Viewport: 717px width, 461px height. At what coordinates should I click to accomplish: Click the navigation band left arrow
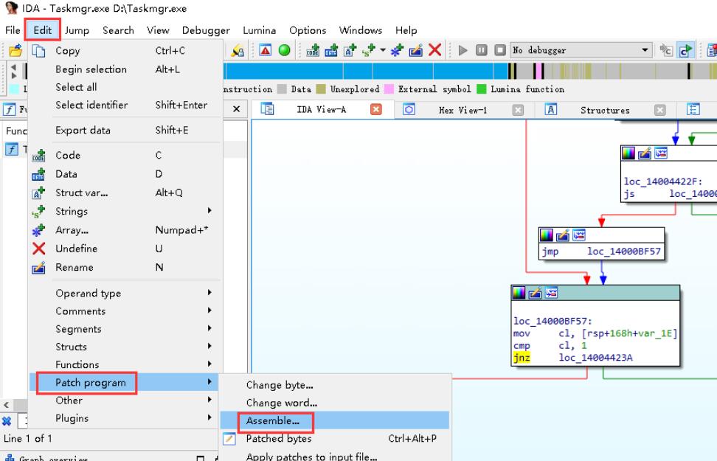click(x=14, y=67)
